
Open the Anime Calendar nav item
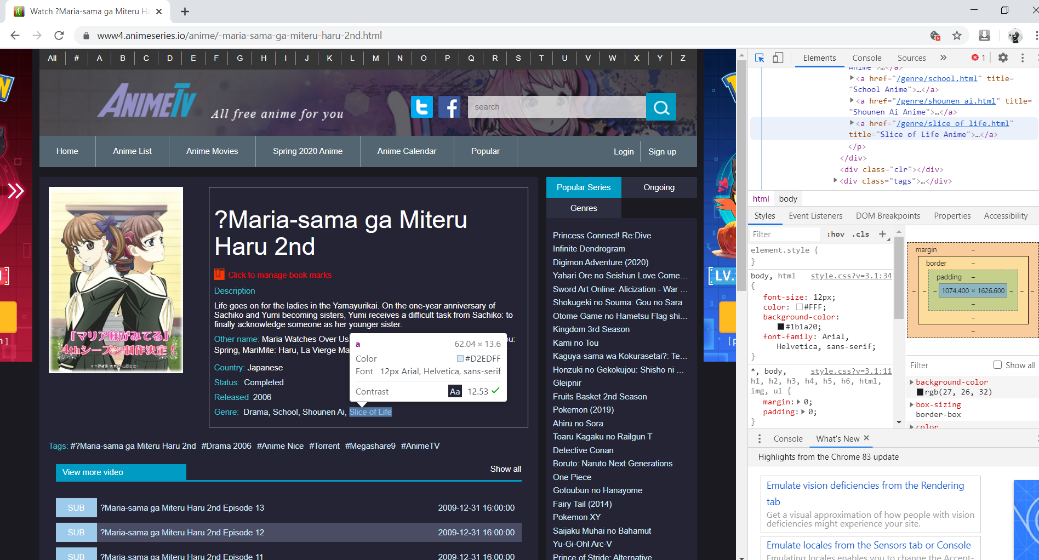[407, 151]
